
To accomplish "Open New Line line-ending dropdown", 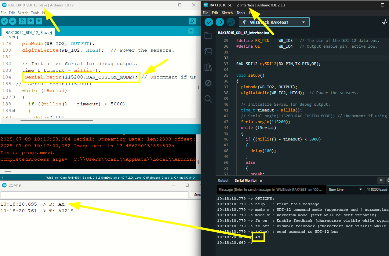I will coord(345,190).
